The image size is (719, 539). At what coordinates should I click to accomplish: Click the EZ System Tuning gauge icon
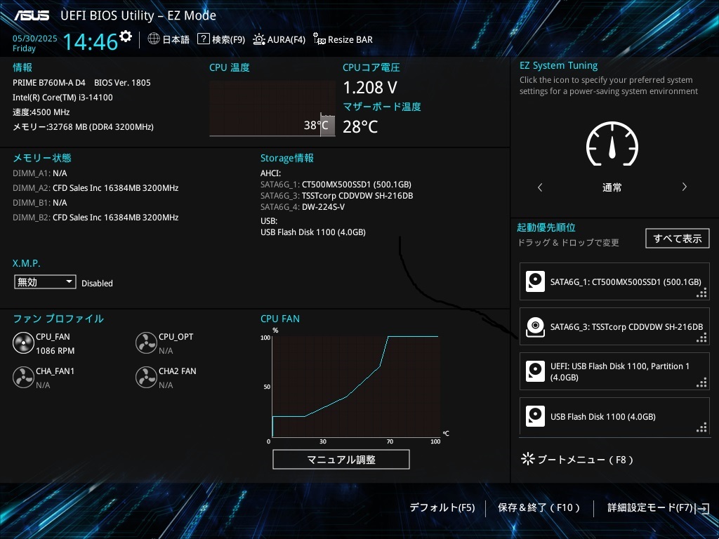(x=612, y=144)
